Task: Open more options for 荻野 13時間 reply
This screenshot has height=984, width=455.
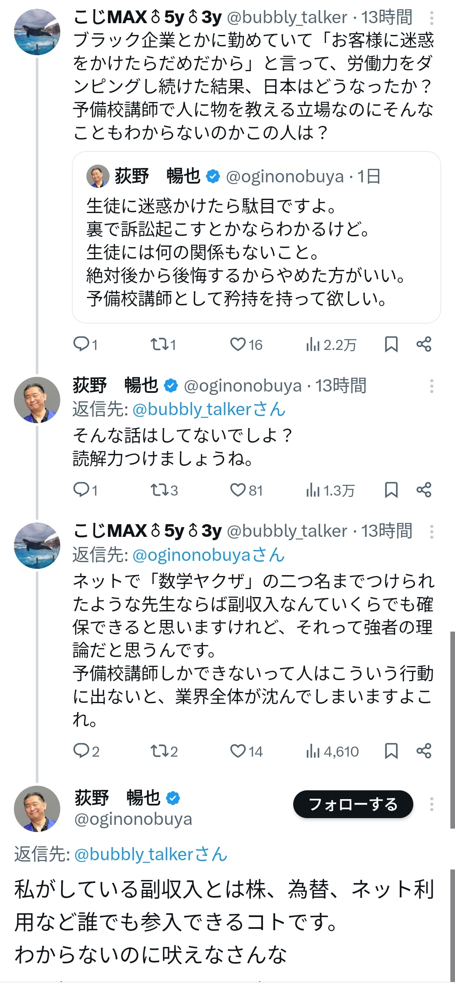Action: click(431, 386)
